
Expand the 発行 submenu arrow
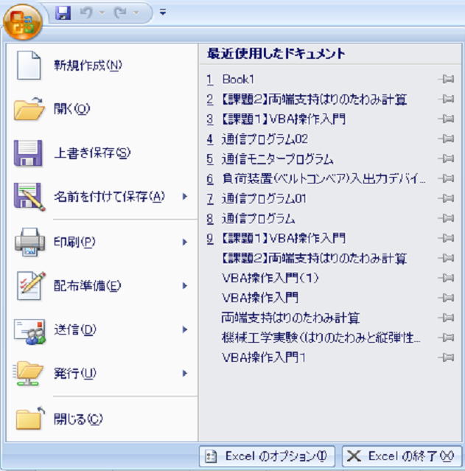click(x=185, y=373)
